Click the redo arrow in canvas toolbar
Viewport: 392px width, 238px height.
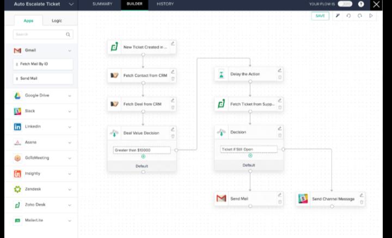(x=360, y=16)
